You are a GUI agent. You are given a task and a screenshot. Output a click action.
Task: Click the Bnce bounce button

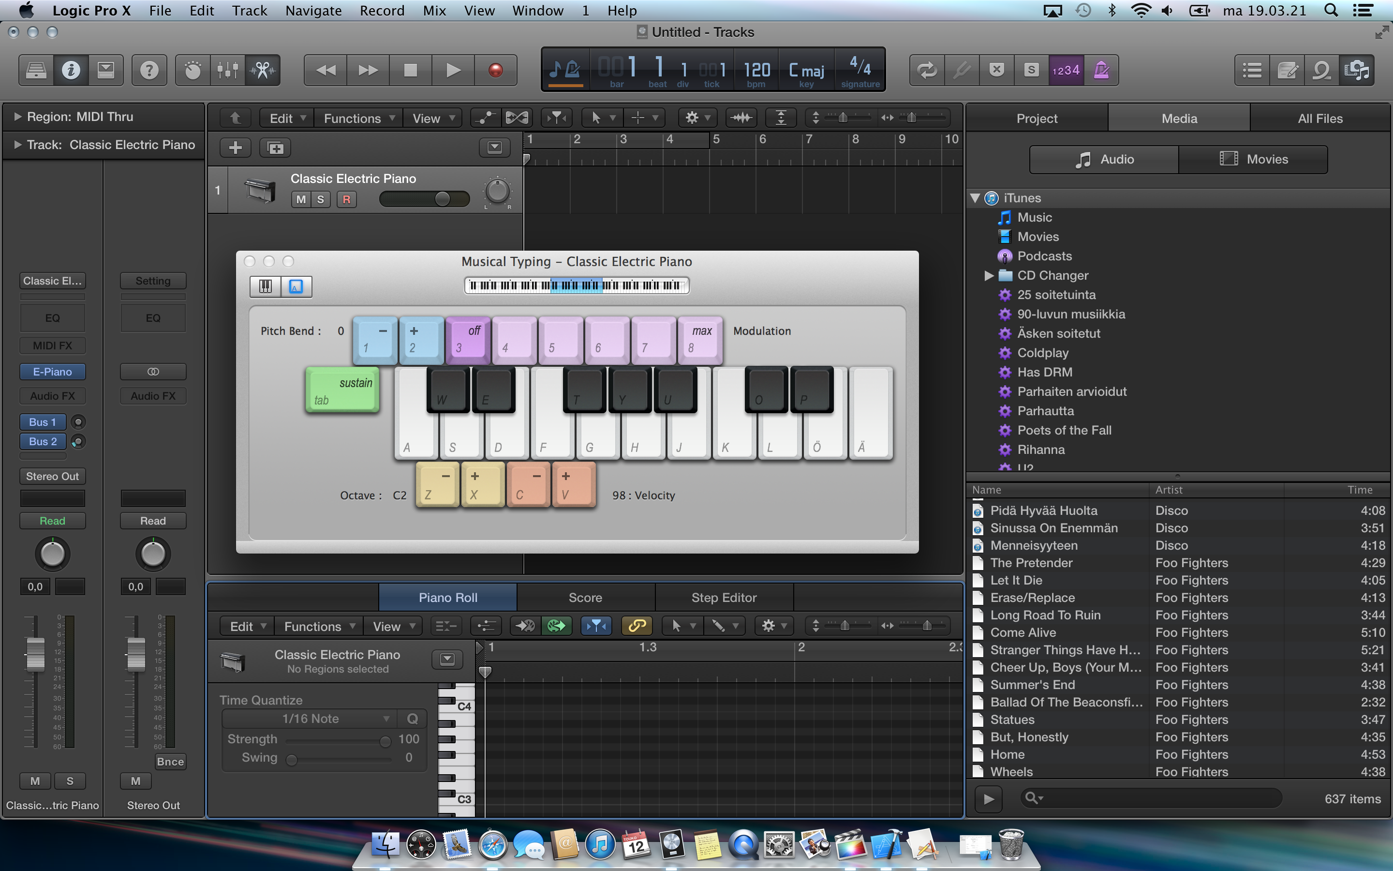[170, 762]
